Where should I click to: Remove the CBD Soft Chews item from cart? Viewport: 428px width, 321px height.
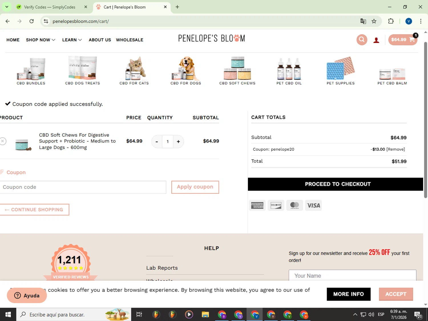3,141
